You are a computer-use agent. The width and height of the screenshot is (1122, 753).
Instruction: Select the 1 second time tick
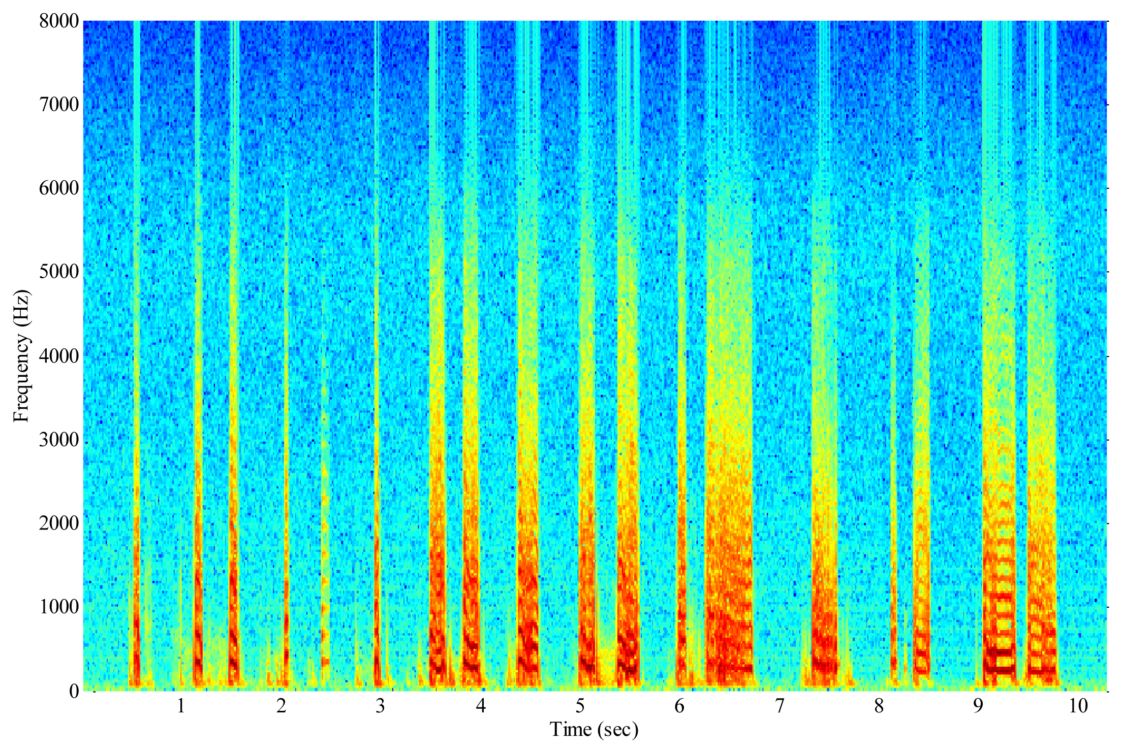point(181,706)
